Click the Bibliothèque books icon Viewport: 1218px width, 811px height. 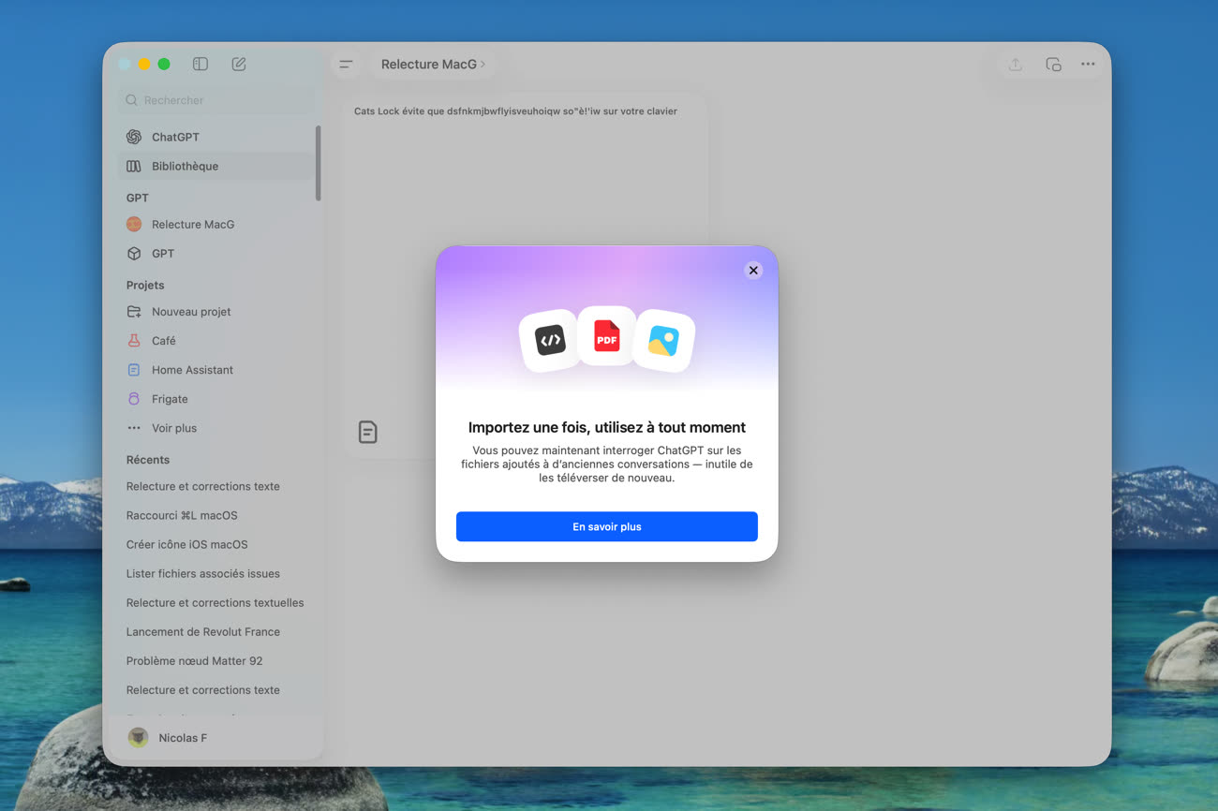coord(134,166)
